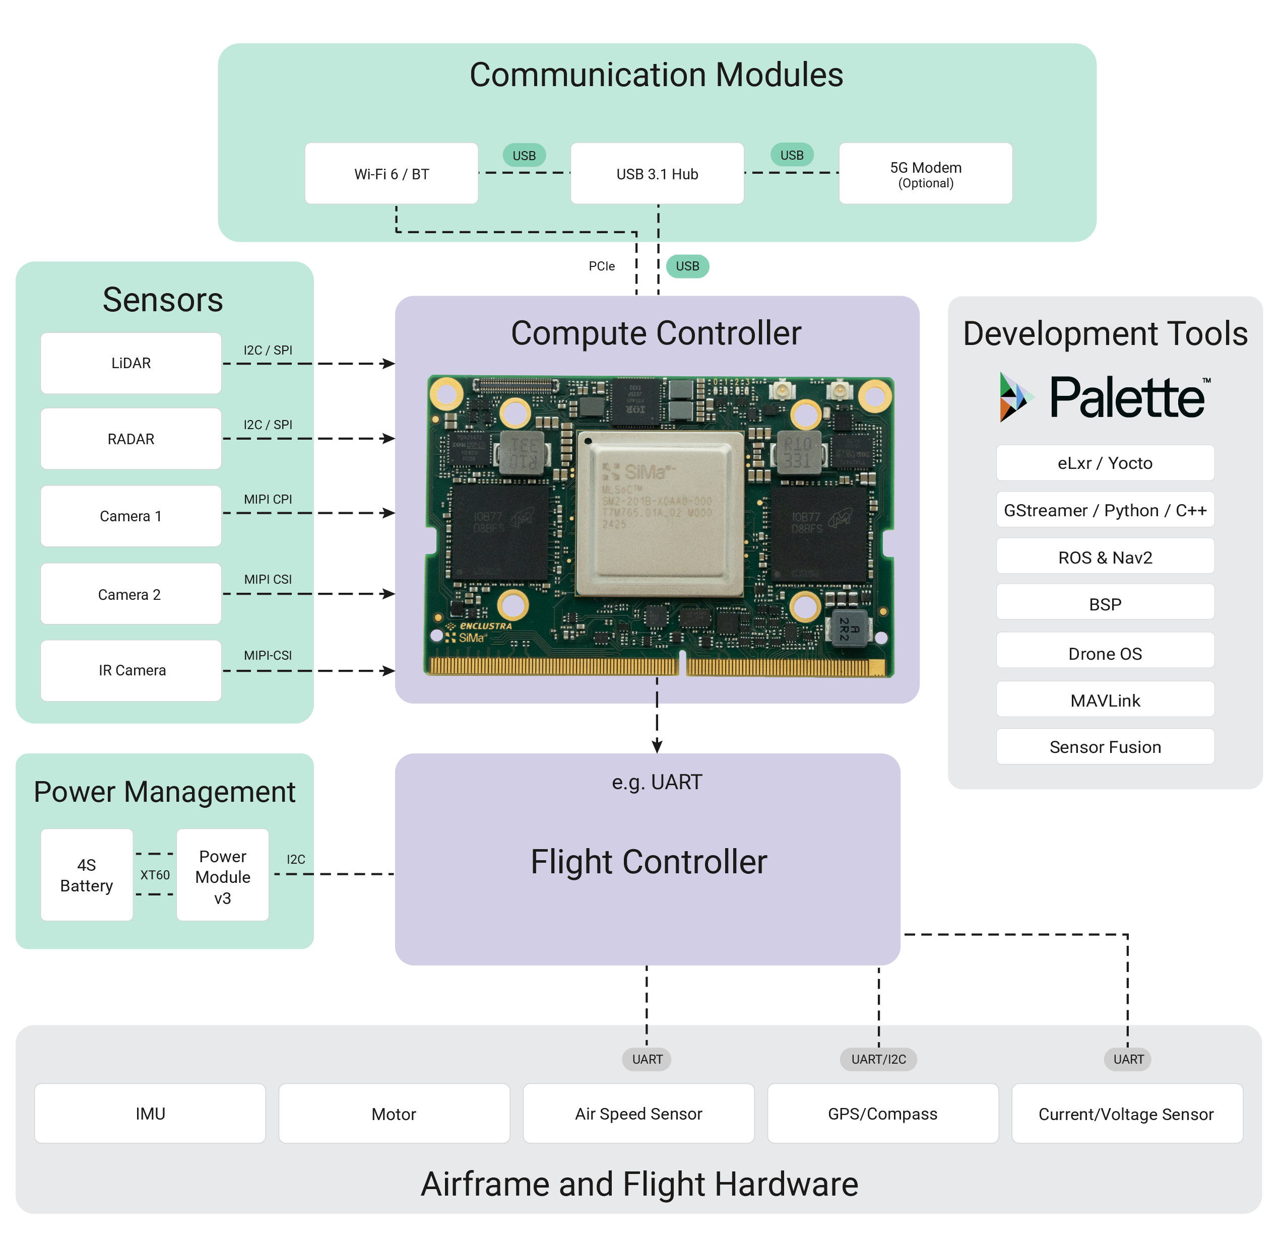This screenshot has width=1285, height=1250.
Task: Click the Sensors heading
Action: 164,301
